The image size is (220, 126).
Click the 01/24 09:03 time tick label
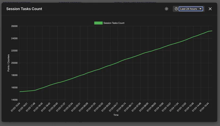pyautogui.click(x=151, y=107)
